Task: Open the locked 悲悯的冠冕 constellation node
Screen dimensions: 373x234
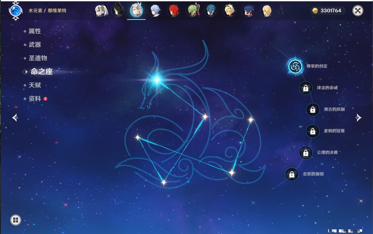Action: click(x=313, y=131)
